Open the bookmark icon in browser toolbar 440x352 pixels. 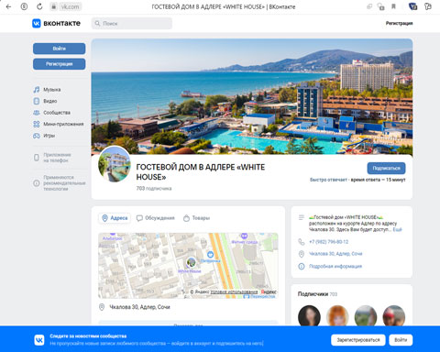(393, 6)
